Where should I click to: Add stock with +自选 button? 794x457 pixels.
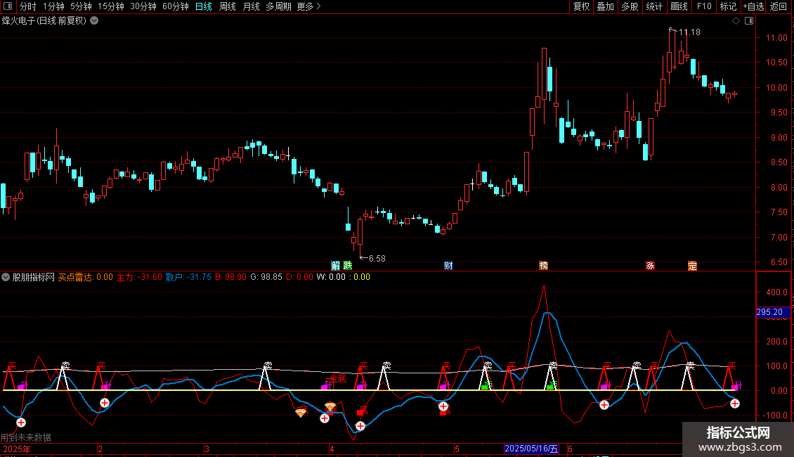coord(753,6)
